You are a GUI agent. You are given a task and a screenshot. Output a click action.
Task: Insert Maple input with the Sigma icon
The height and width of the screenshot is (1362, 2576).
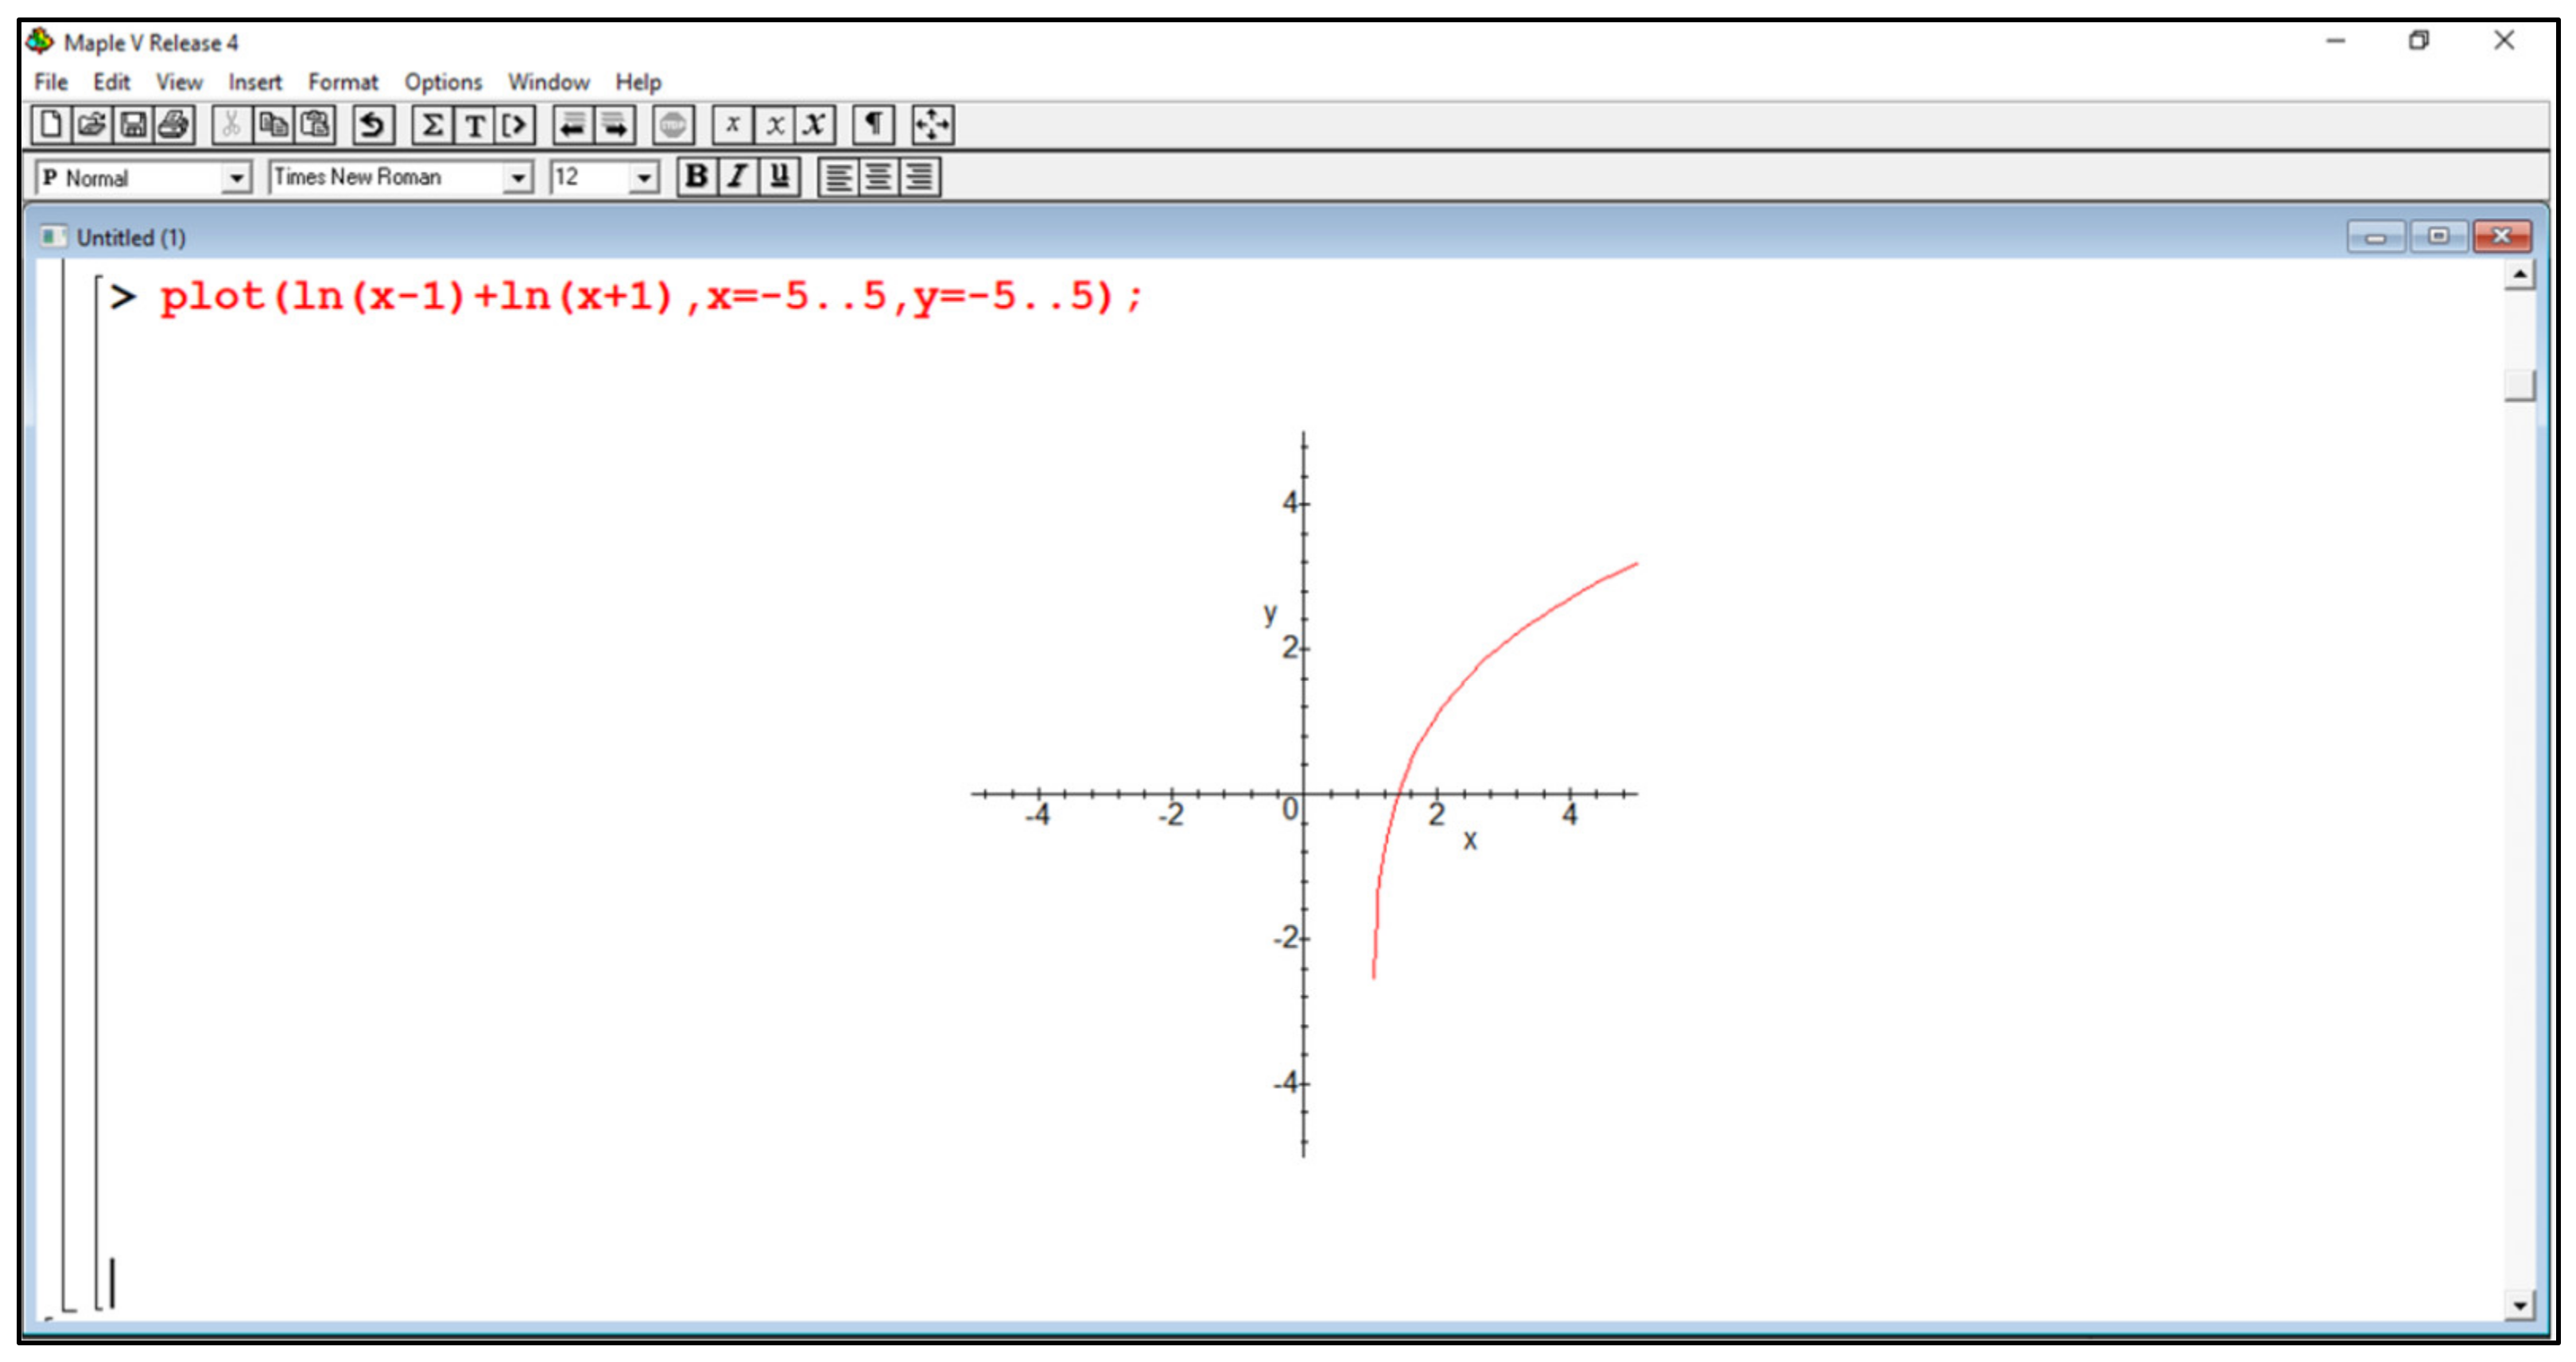click(x=432, y=125)
